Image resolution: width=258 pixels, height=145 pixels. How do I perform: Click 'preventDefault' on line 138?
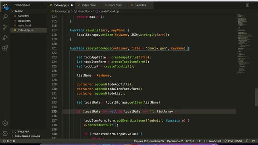(100, 125)
